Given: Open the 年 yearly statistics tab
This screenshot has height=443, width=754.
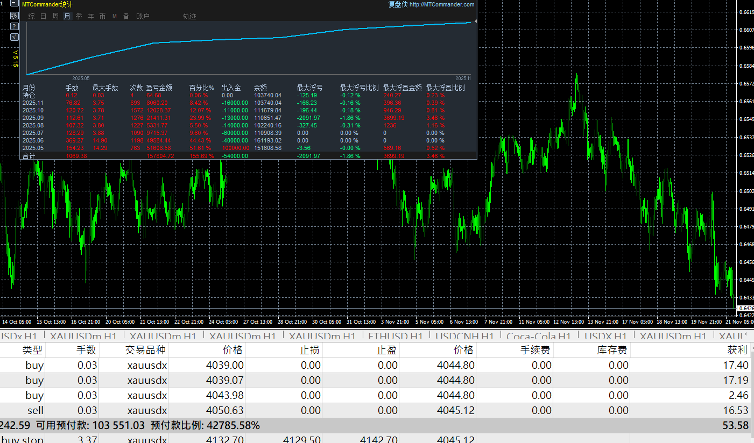Looking at the screenshot, I should click(x=90, y=17).
